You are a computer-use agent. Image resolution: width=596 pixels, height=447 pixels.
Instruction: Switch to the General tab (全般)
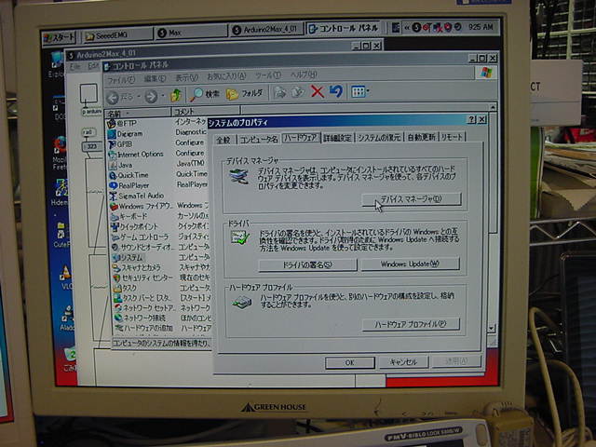coord(223,140)
